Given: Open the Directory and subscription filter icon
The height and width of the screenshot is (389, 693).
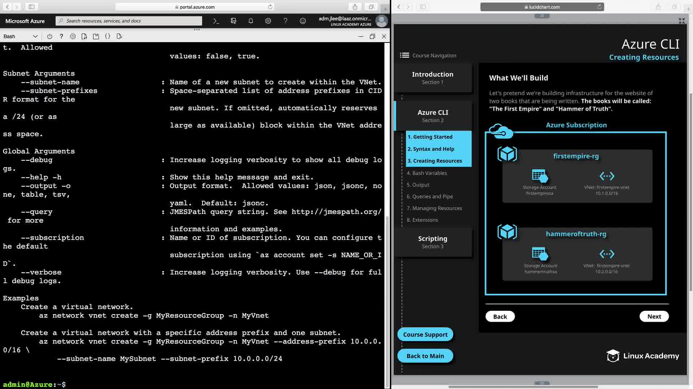Looking at the screenshot, I should pos(234,21).
